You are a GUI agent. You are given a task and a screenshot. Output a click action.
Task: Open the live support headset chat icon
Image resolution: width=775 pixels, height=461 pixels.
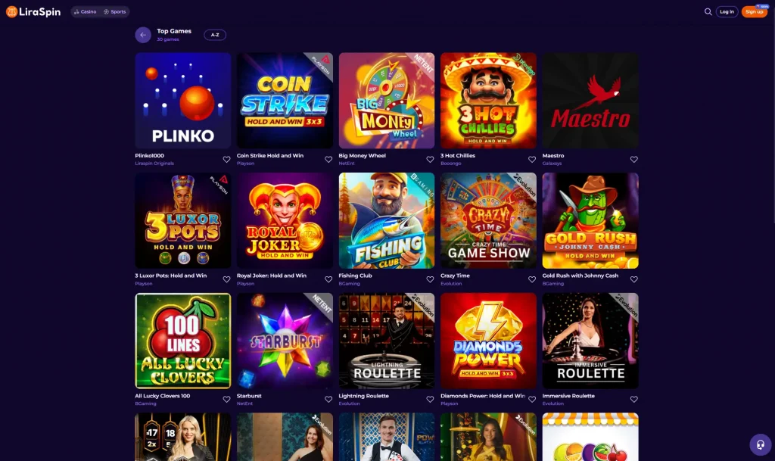(760, 444)
